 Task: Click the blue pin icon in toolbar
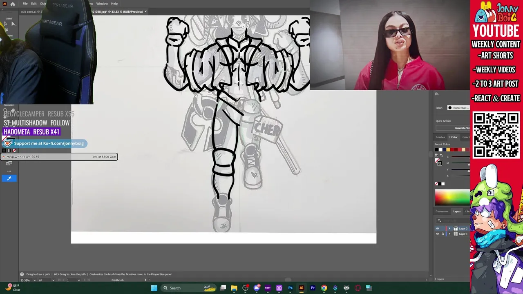pos(9,178)
